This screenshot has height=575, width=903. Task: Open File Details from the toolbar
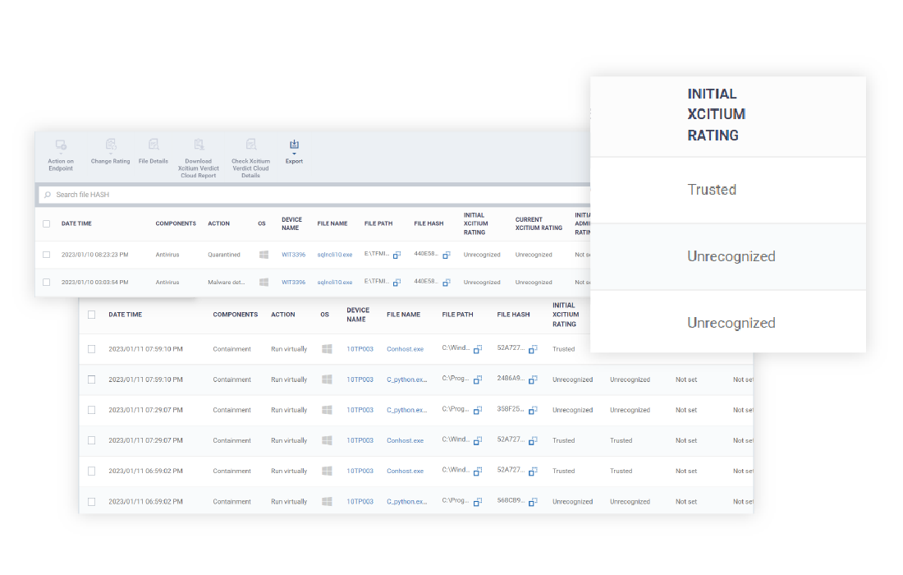[x=154, y=151]
